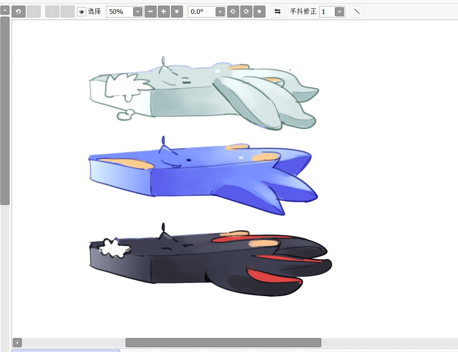Click the greyed-out Redo button

[x=33, y=12]
